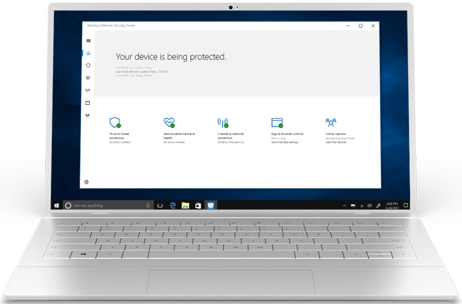Viewport: 462px width, 304px height.
Task: Click the battery icon in system tray
Action: pyautogui.click(x=353, y=206)
